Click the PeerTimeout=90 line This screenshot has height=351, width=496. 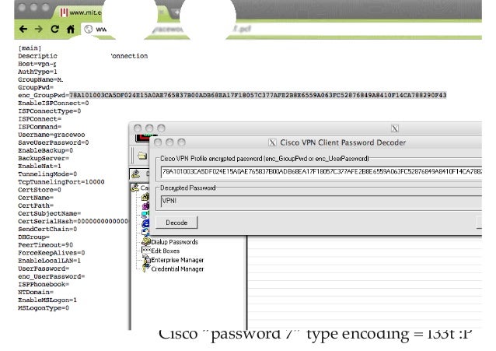45,245
